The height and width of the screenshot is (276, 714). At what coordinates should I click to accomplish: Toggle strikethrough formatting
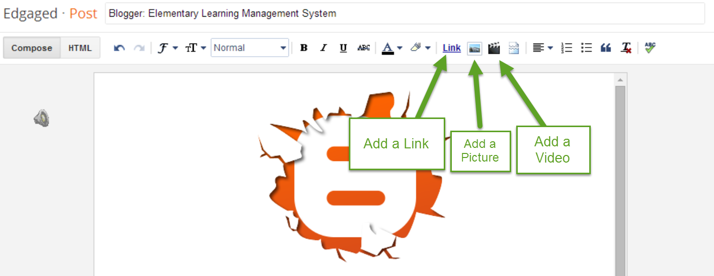pyautogui.click(x=364, y=48)
